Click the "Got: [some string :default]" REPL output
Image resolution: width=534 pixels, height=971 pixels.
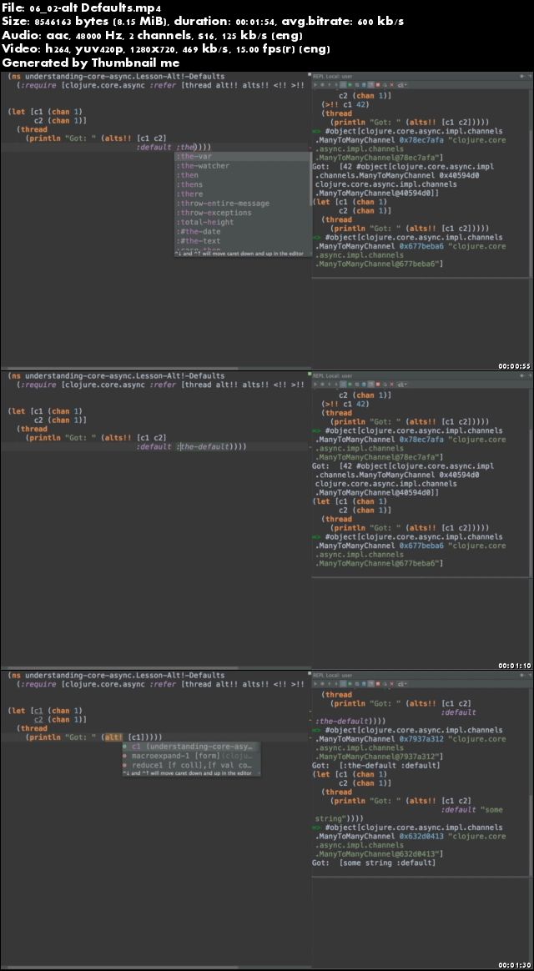[374, 863]
